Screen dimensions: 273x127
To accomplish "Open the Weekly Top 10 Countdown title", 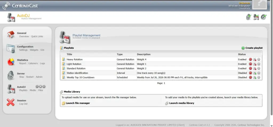I will tap(81, 77).
